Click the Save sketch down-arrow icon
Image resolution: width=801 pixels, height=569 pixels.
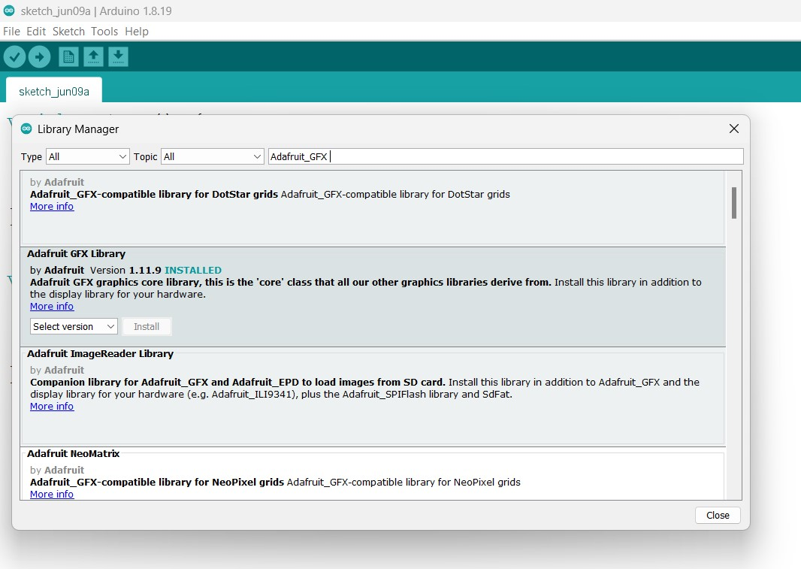tap(118, 56)
